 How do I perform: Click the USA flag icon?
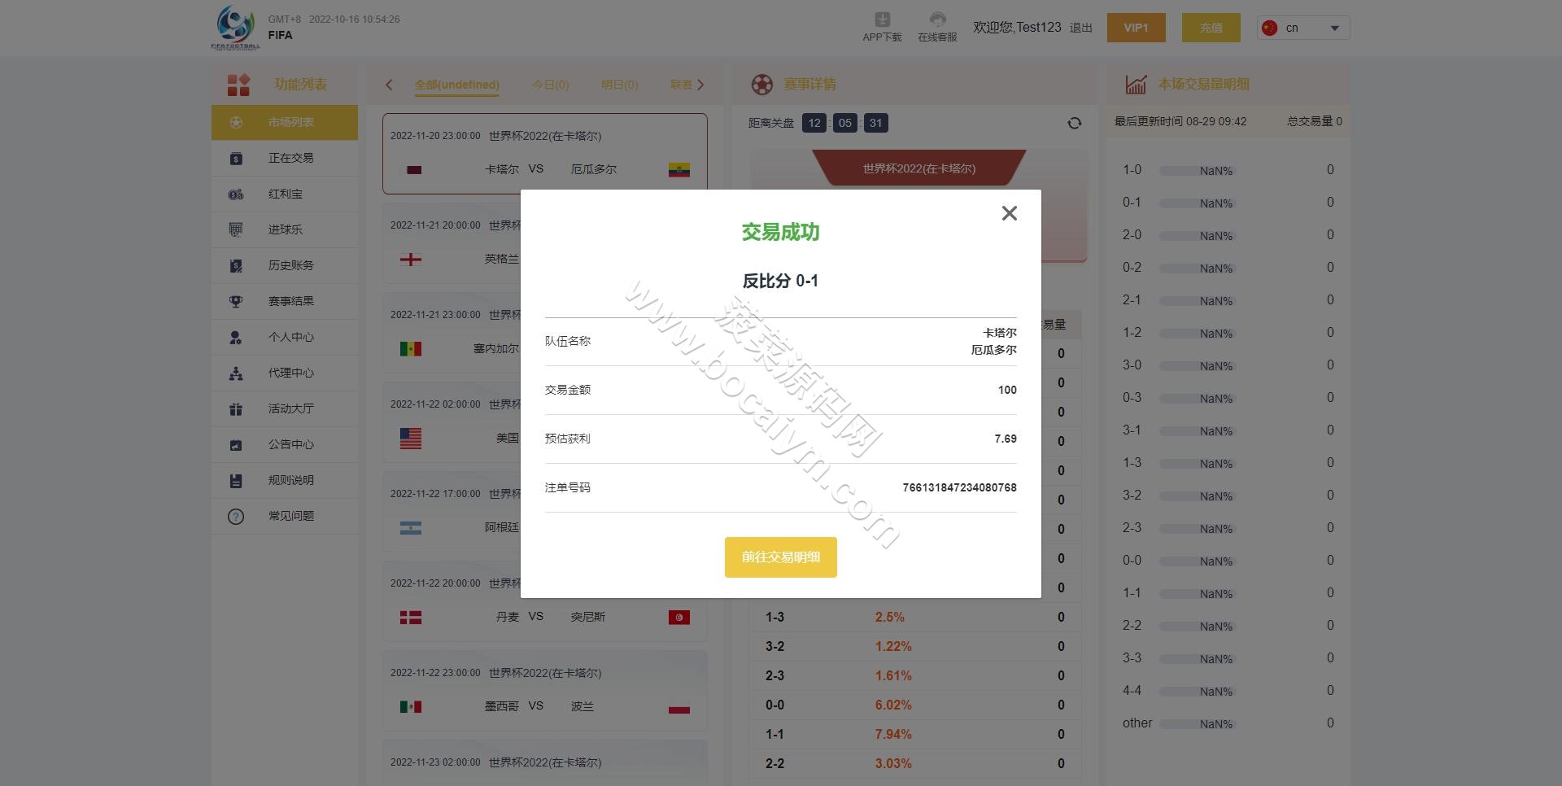click(x=411, y=439)
